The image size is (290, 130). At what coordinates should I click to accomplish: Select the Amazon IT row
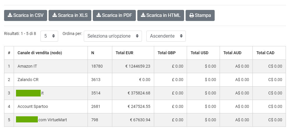pyautogui.click(x=27, y=66)
